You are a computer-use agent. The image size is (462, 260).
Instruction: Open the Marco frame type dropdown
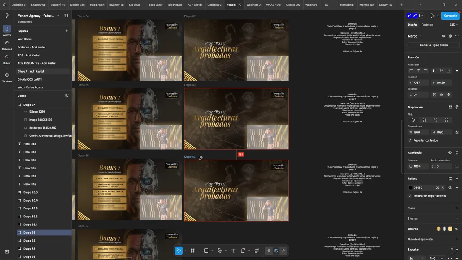414,36
